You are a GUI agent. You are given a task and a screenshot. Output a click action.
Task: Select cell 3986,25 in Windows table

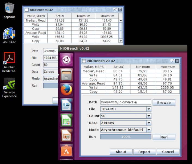pyautogui.click(x=107, y=37)
